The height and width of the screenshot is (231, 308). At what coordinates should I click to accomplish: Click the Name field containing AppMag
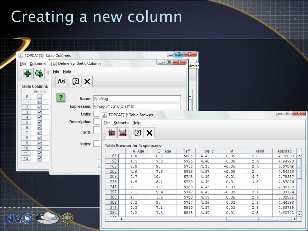(x=137, y=99)
